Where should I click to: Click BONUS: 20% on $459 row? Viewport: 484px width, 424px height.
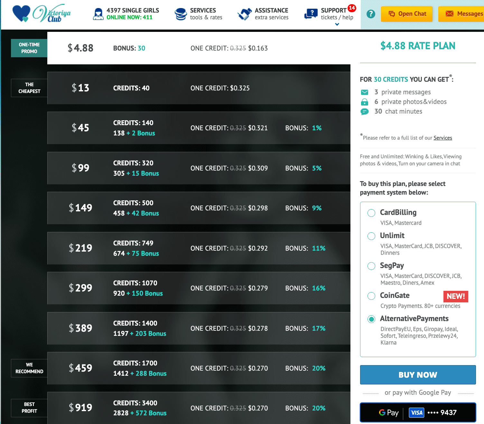click(x=305, y=368)
